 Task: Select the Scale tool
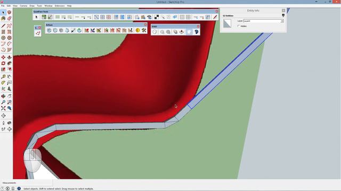point(3,70)
